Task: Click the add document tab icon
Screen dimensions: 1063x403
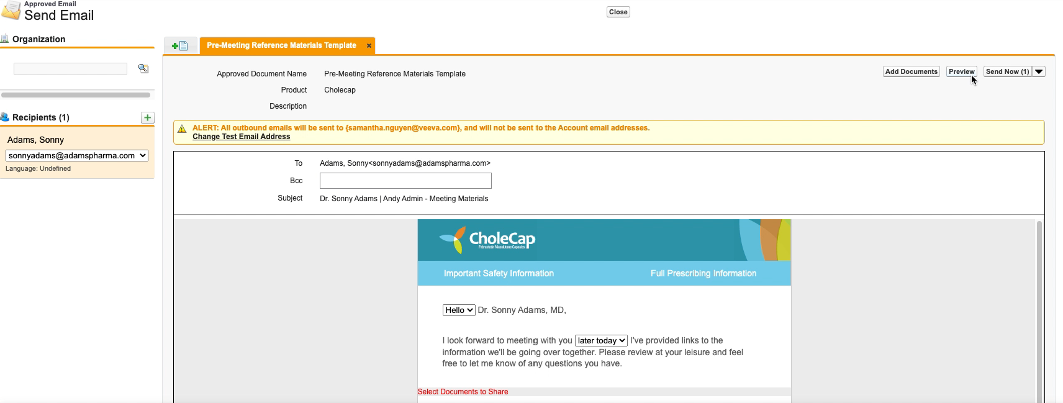Action: pyautogui.click(x=180, y=46)
